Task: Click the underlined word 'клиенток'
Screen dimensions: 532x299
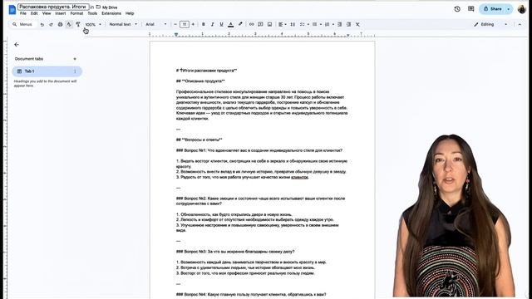Action: (x=299, y=177)
